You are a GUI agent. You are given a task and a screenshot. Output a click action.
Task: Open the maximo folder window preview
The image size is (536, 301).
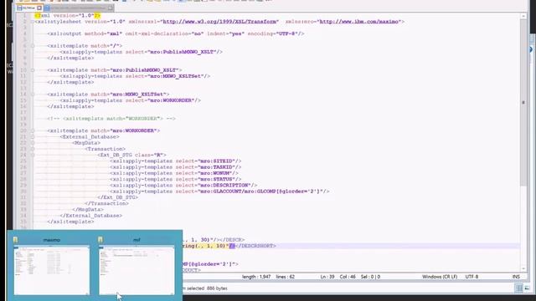point(52,269)
